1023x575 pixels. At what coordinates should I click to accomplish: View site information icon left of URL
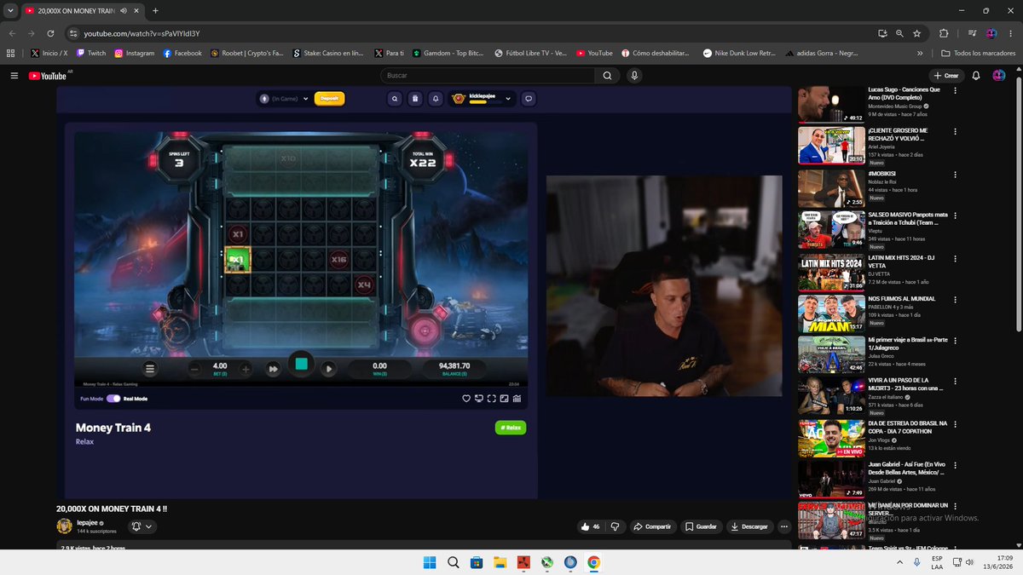click(x=73, y=33)
